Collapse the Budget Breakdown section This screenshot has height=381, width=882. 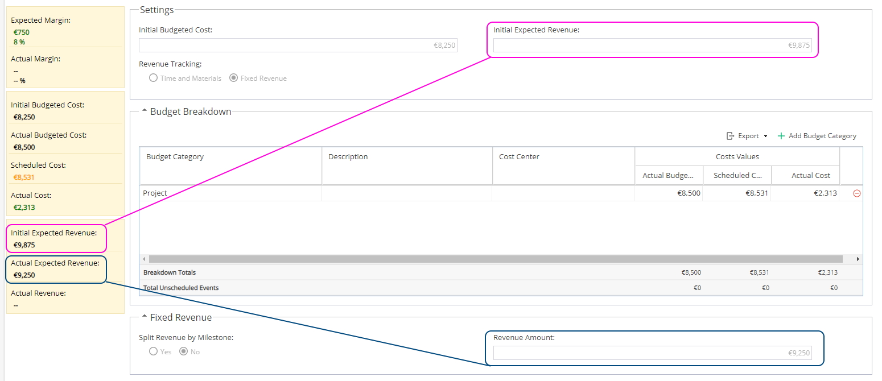tap(144, 111)
